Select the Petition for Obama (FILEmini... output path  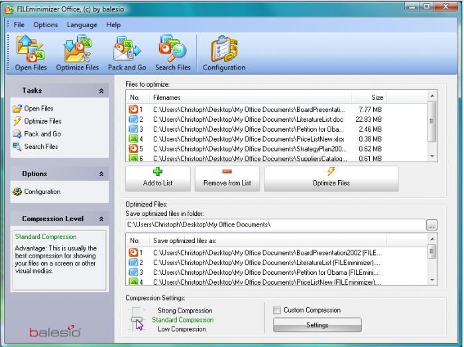(x=265, y=272)
